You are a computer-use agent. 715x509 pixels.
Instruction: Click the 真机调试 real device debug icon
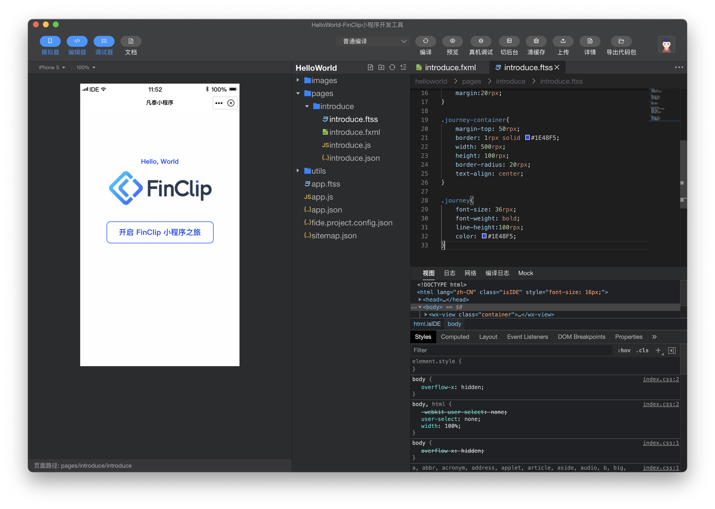481,41
